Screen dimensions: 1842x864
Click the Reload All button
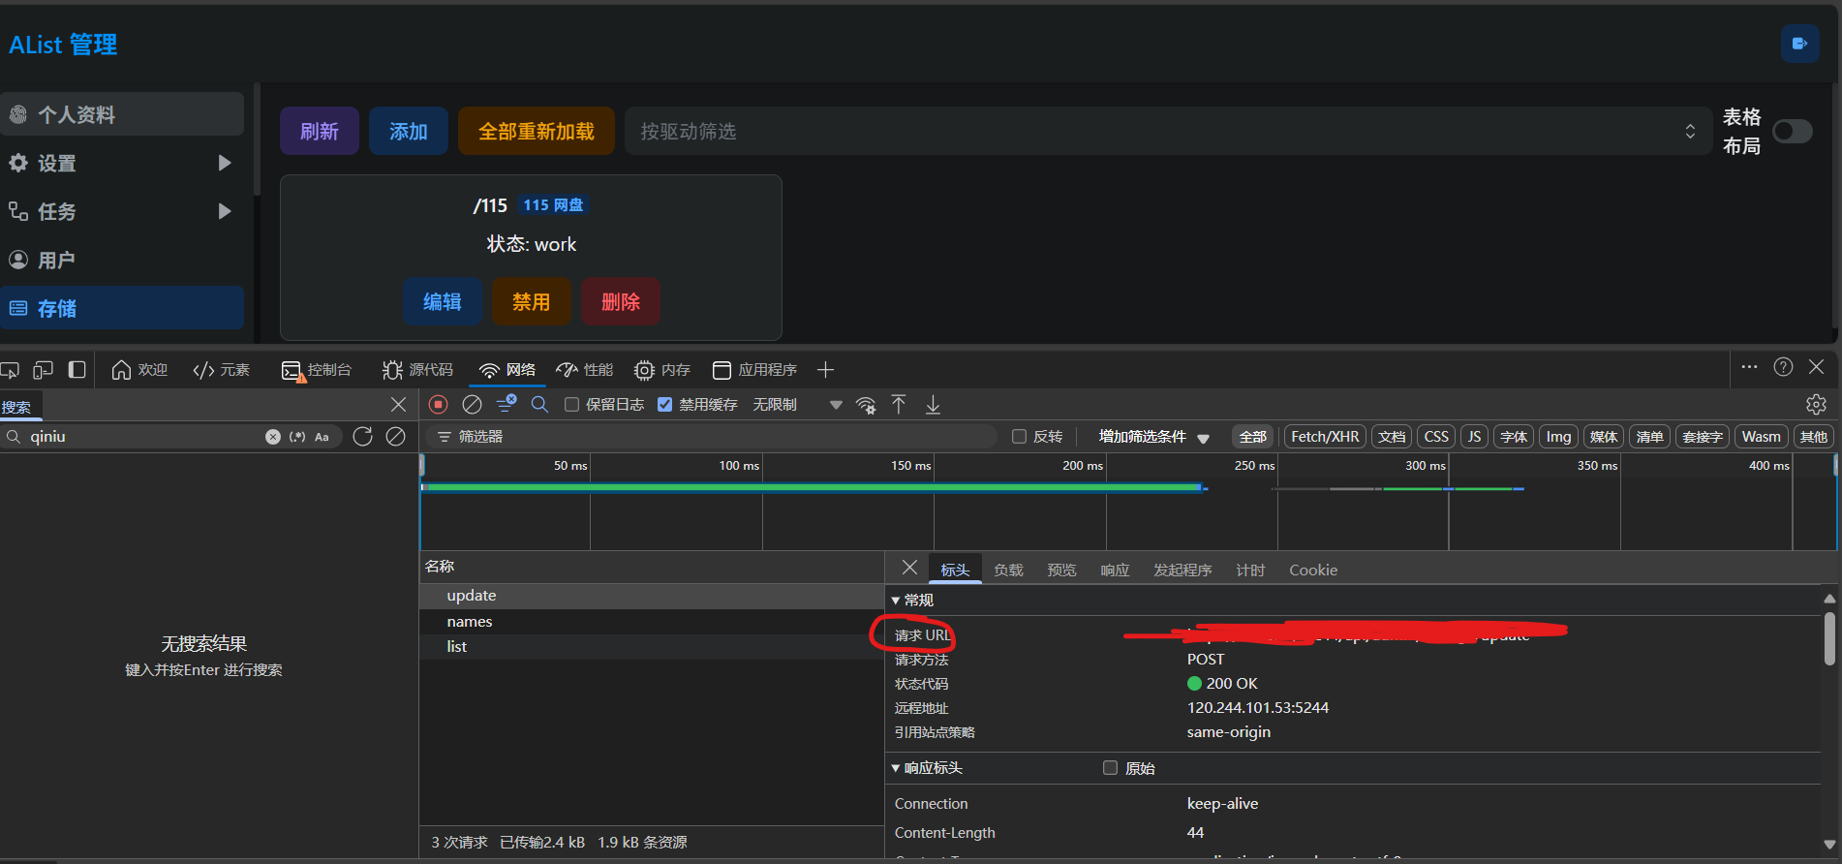point(537,131)
